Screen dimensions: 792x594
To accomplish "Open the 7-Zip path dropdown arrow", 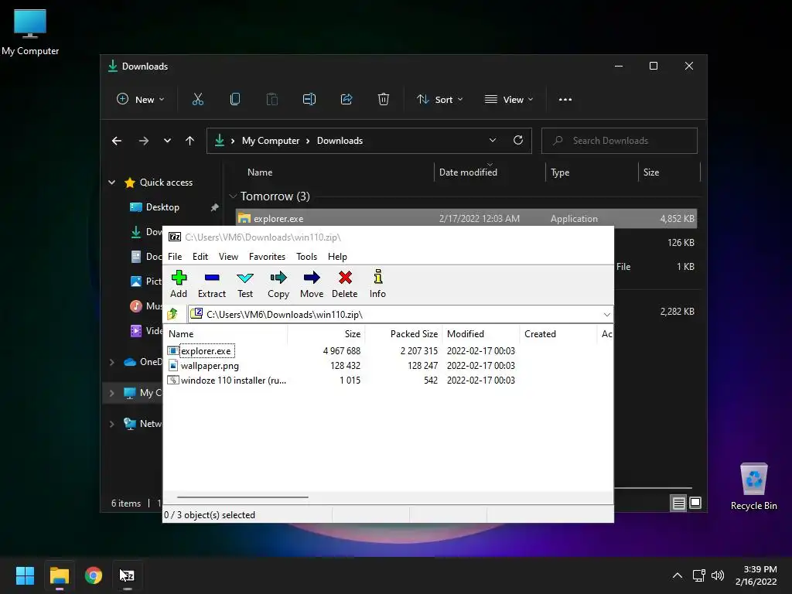I will point(606,314).
